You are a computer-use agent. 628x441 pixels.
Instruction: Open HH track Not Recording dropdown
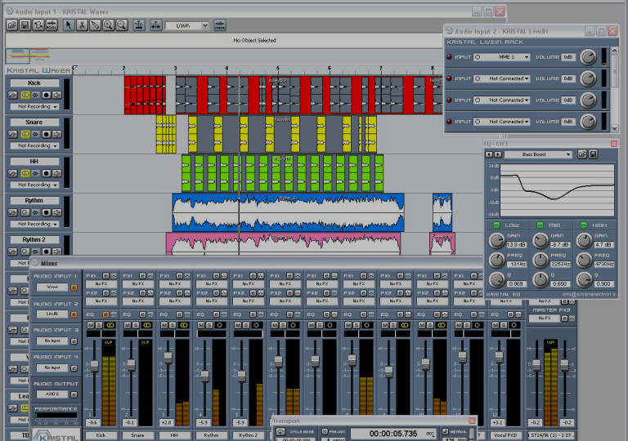click(x=34, y=185)
